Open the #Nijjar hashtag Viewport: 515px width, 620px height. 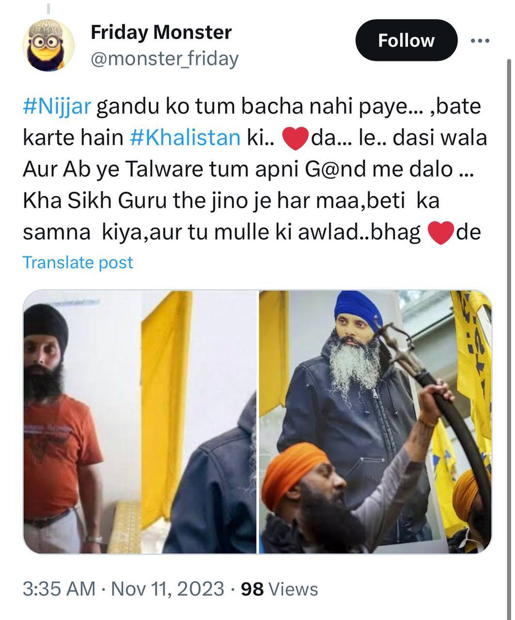pos(57,109)
